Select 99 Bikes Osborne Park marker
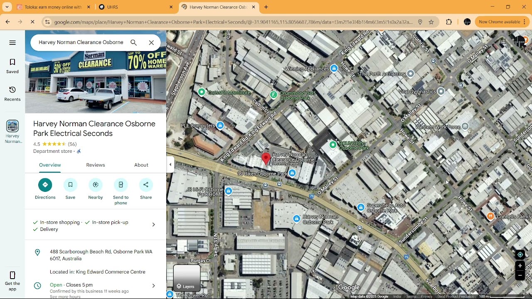 pyautogui.click(x=292, y=173)
